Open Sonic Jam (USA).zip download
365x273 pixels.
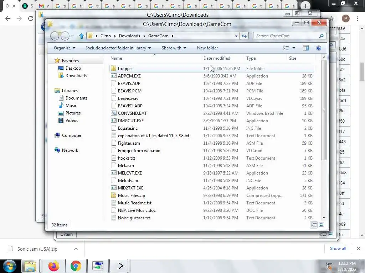(37, 249)
